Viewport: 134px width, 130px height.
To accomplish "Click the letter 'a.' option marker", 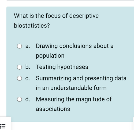I will (x=28, y=46).
